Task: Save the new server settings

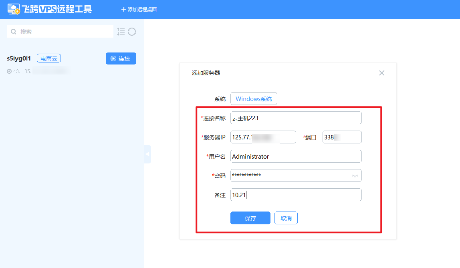Action: [x=250, y=218]
